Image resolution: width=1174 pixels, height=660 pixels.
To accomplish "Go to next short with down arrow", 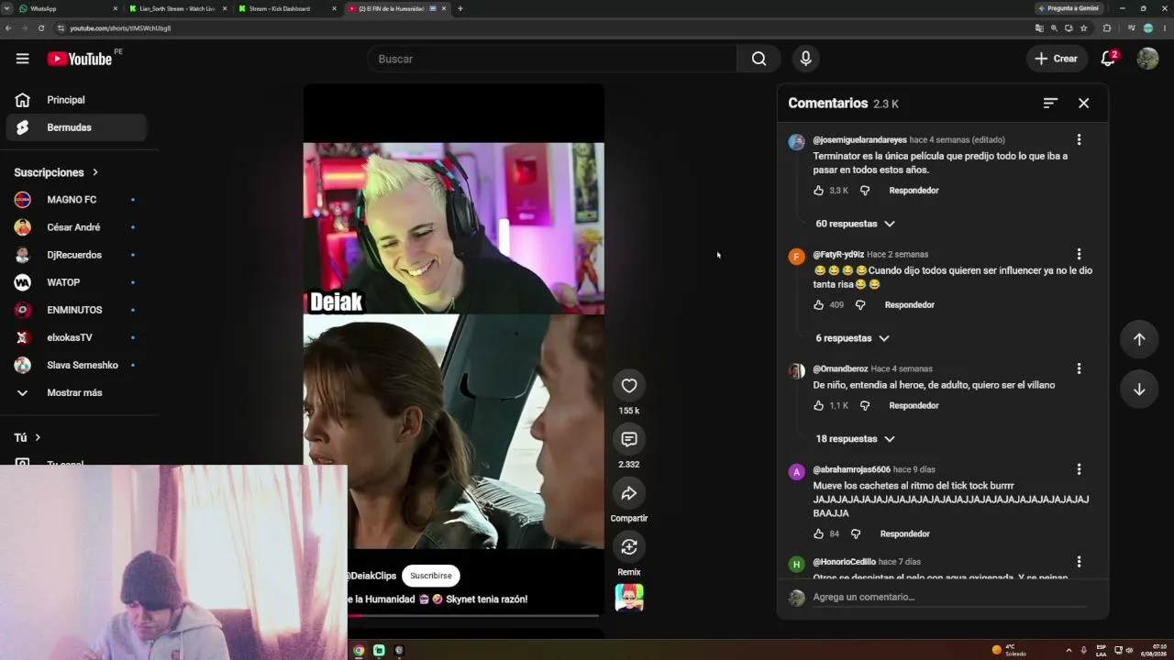I will tap(1139, 390).
